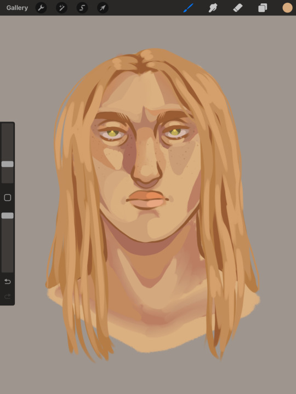Screen dimensions: 296x394
Task: Open the Adjustments magic wand menu
Action: click(61, 8)
